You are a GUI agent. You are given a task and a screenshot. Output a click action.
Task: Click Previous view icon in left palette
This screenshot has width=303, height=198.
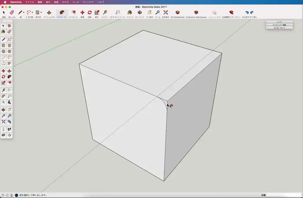(9, 122)
